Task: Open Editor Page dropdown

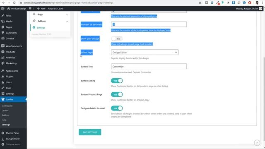Action: [x=145, y=53]
